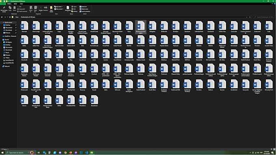
Task: Click Copy path in the Clipboard group
Action: tap(21, 9)
